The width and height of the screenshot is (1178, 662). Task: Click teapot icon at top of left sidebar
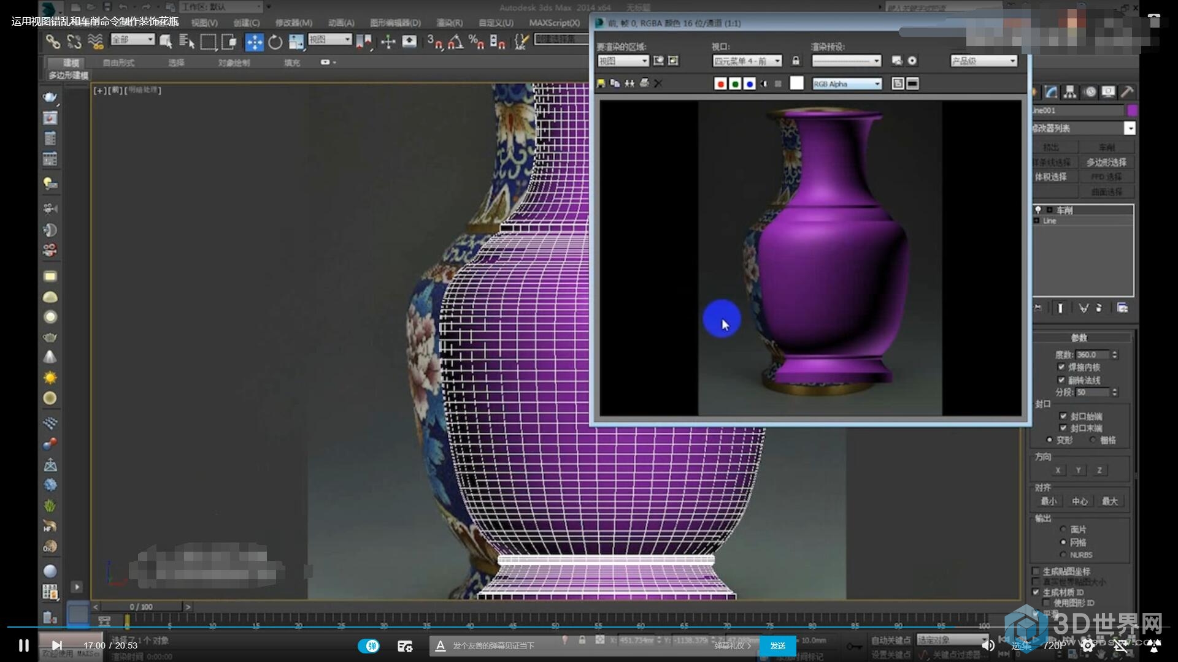point(50,97)
